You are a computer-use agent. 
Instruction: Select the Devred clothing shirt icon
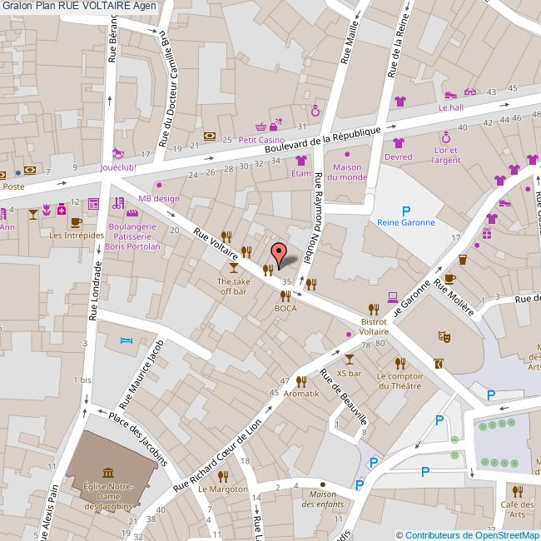coord(398,142)
